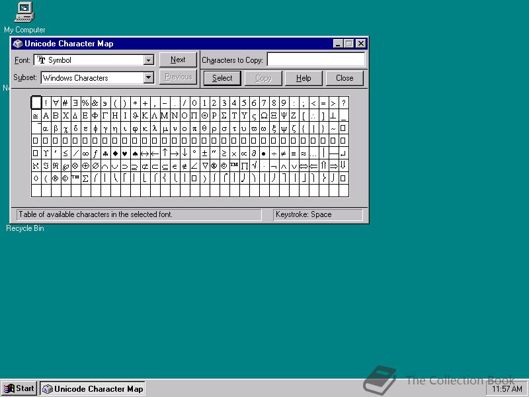Click the 'Keystroke: Space' status field
529x397 pixels.
click(318, 214)
